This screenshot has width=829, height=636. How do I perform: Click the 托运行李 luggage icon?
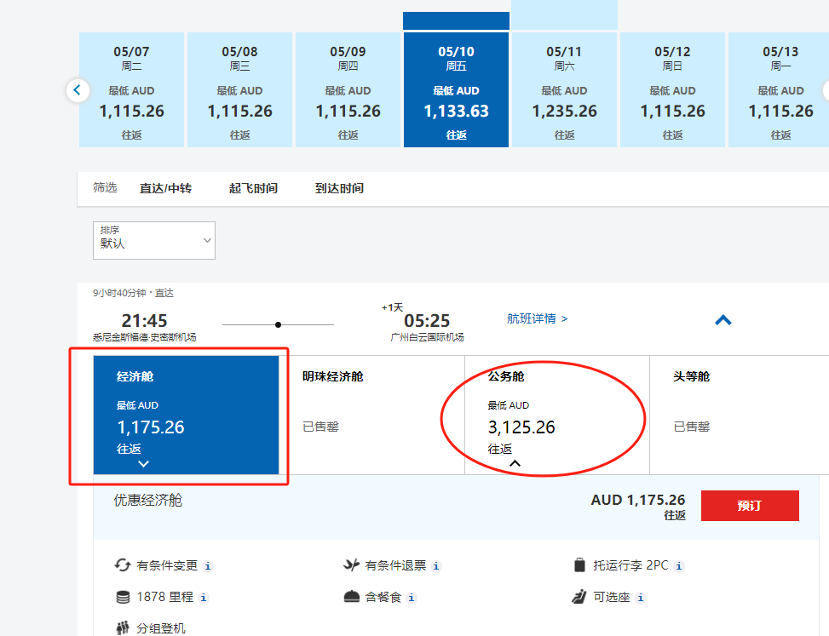pyautogui.click(x=580, y=564)
